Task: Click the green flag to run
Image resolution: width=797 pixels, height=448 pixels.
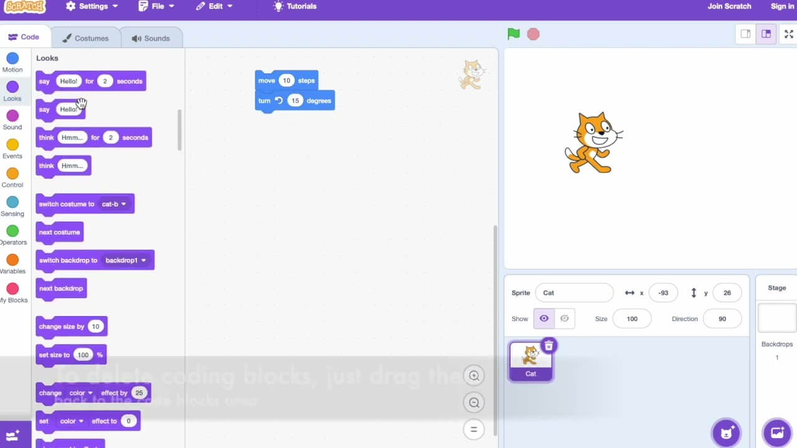Action: click(514, 34)
